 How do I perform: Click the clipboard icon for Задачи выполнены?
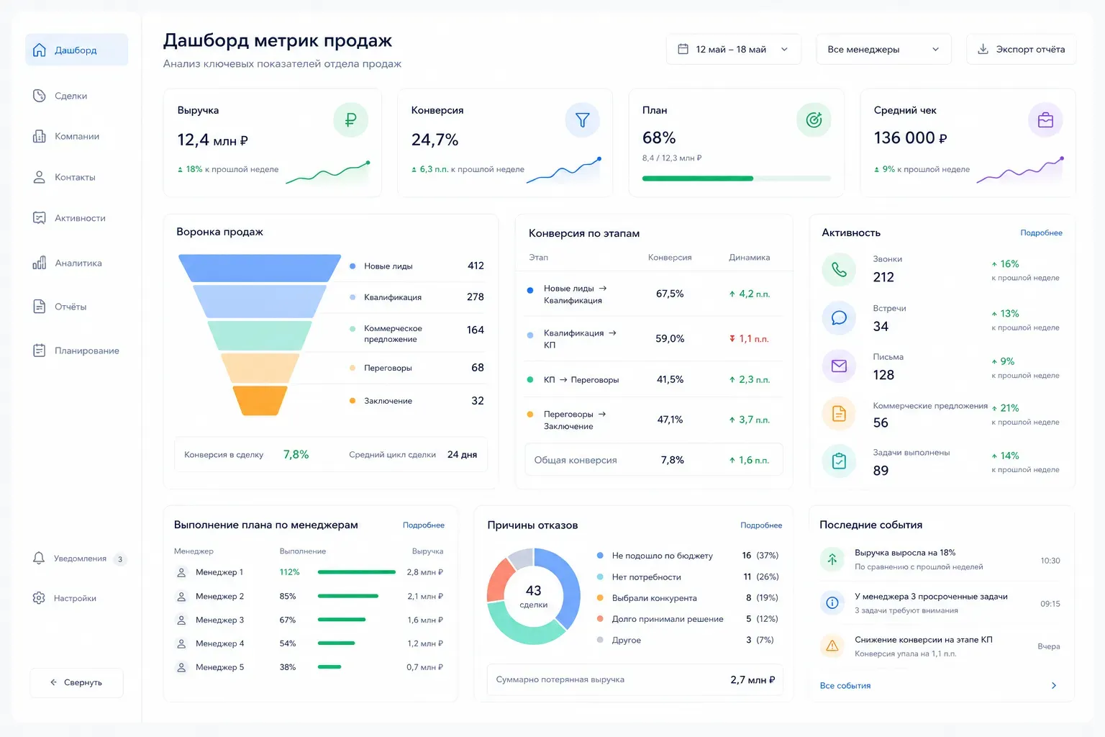(x=839, y=461)
